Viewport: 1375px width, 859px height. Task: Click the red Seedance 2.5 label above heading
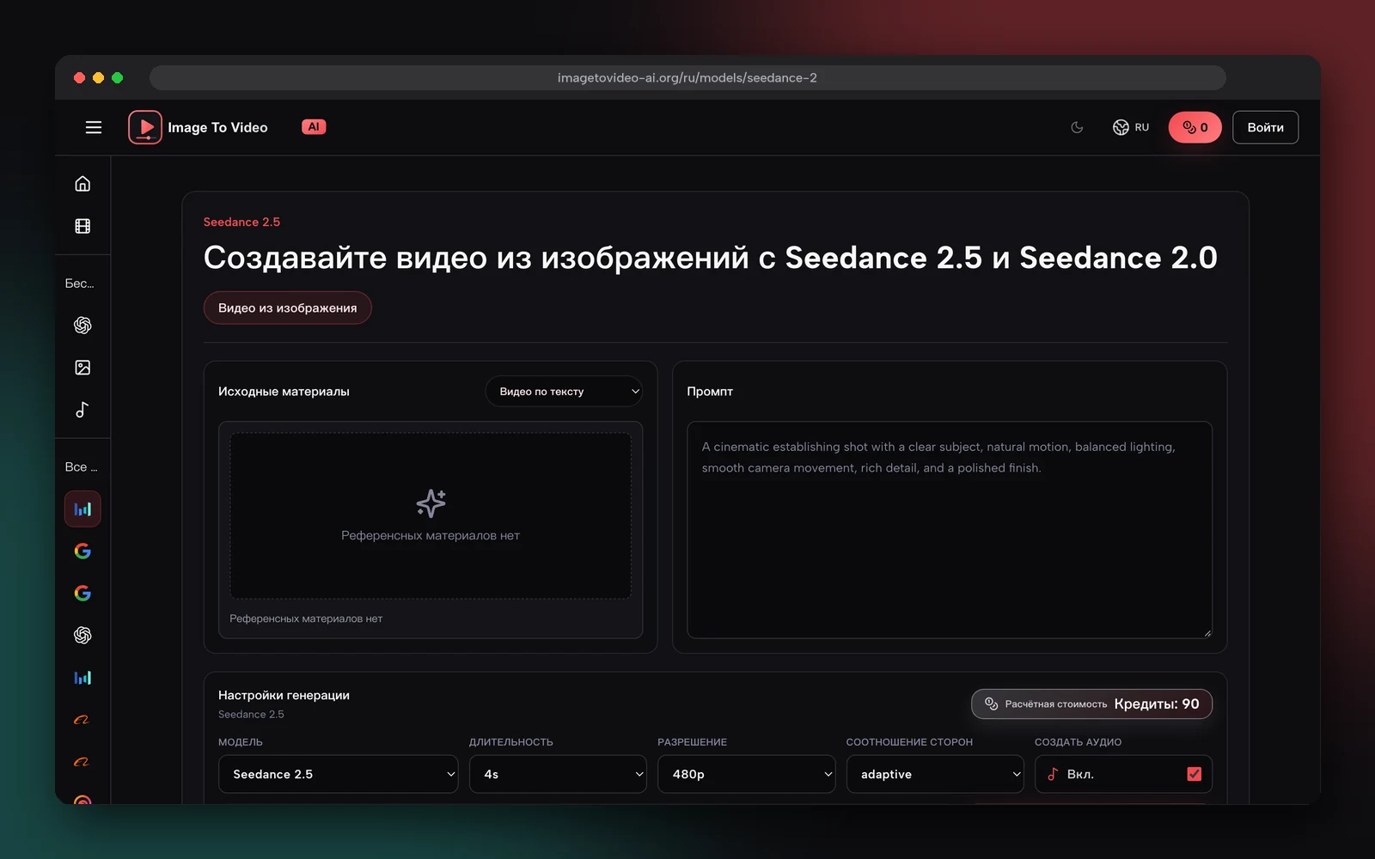coord(241,222)
